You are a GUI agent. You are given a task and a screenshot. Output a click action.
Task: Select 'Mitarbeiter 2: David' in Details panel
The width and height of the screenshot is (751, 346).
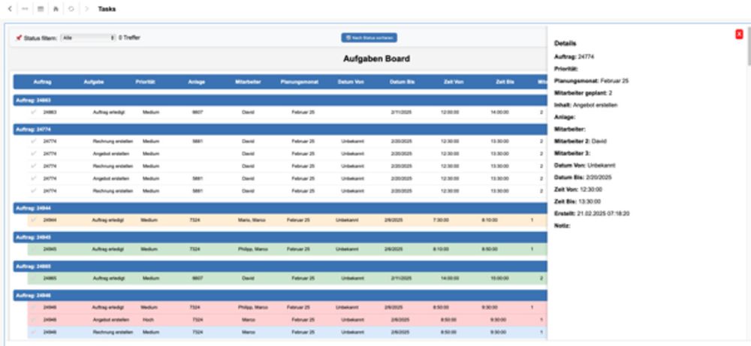pyautogui.click(x=579, y=141)
